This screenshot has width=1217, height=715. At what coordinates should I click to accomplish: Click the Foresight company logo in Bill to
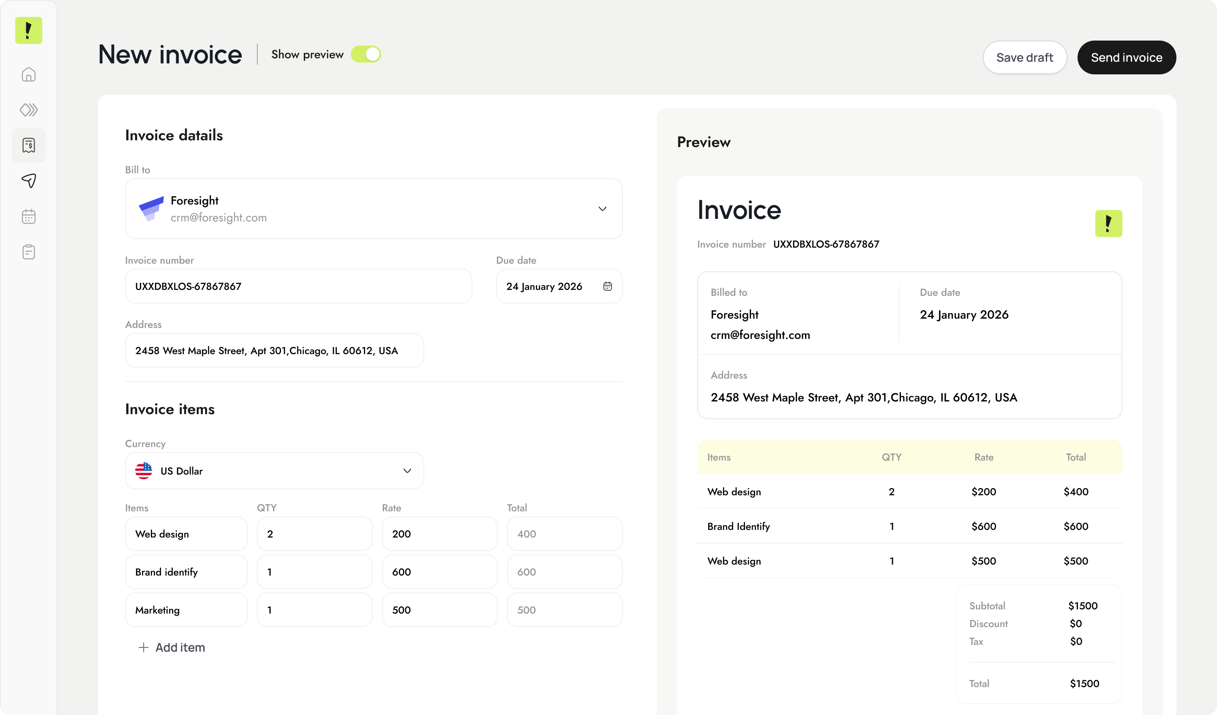tap(151, 209)
